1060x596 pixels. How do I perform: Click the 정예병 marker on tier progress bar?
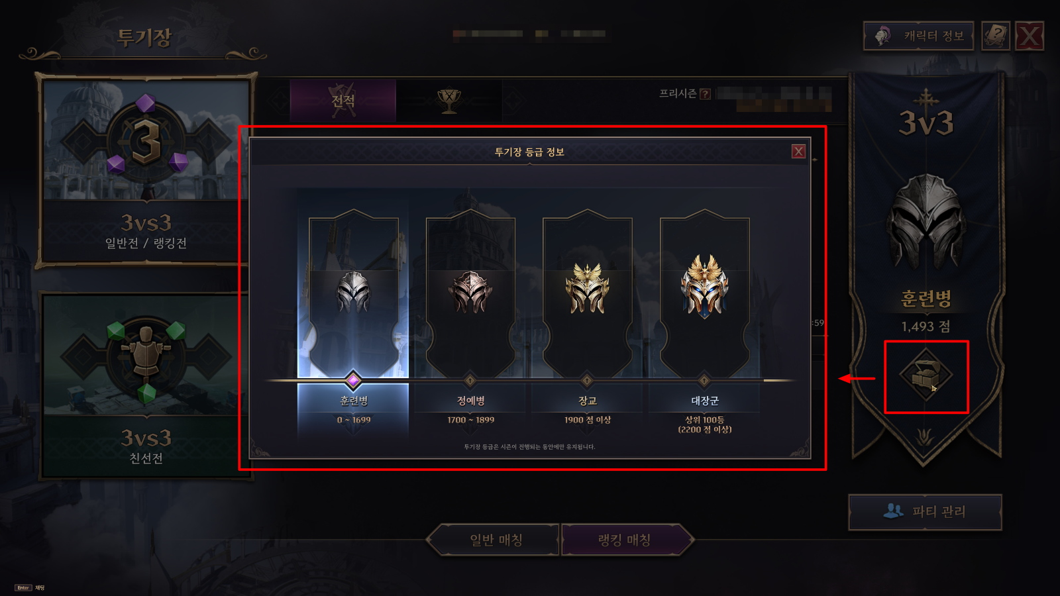470,381
